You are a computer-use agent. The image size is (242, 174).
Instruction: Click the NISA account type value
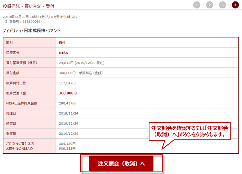tap(63, 53)
